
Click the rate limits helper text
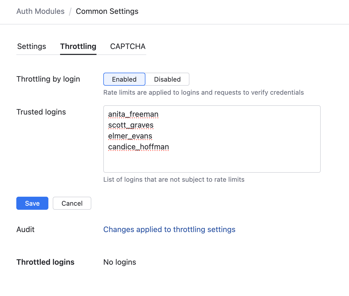tap(203, 92)
